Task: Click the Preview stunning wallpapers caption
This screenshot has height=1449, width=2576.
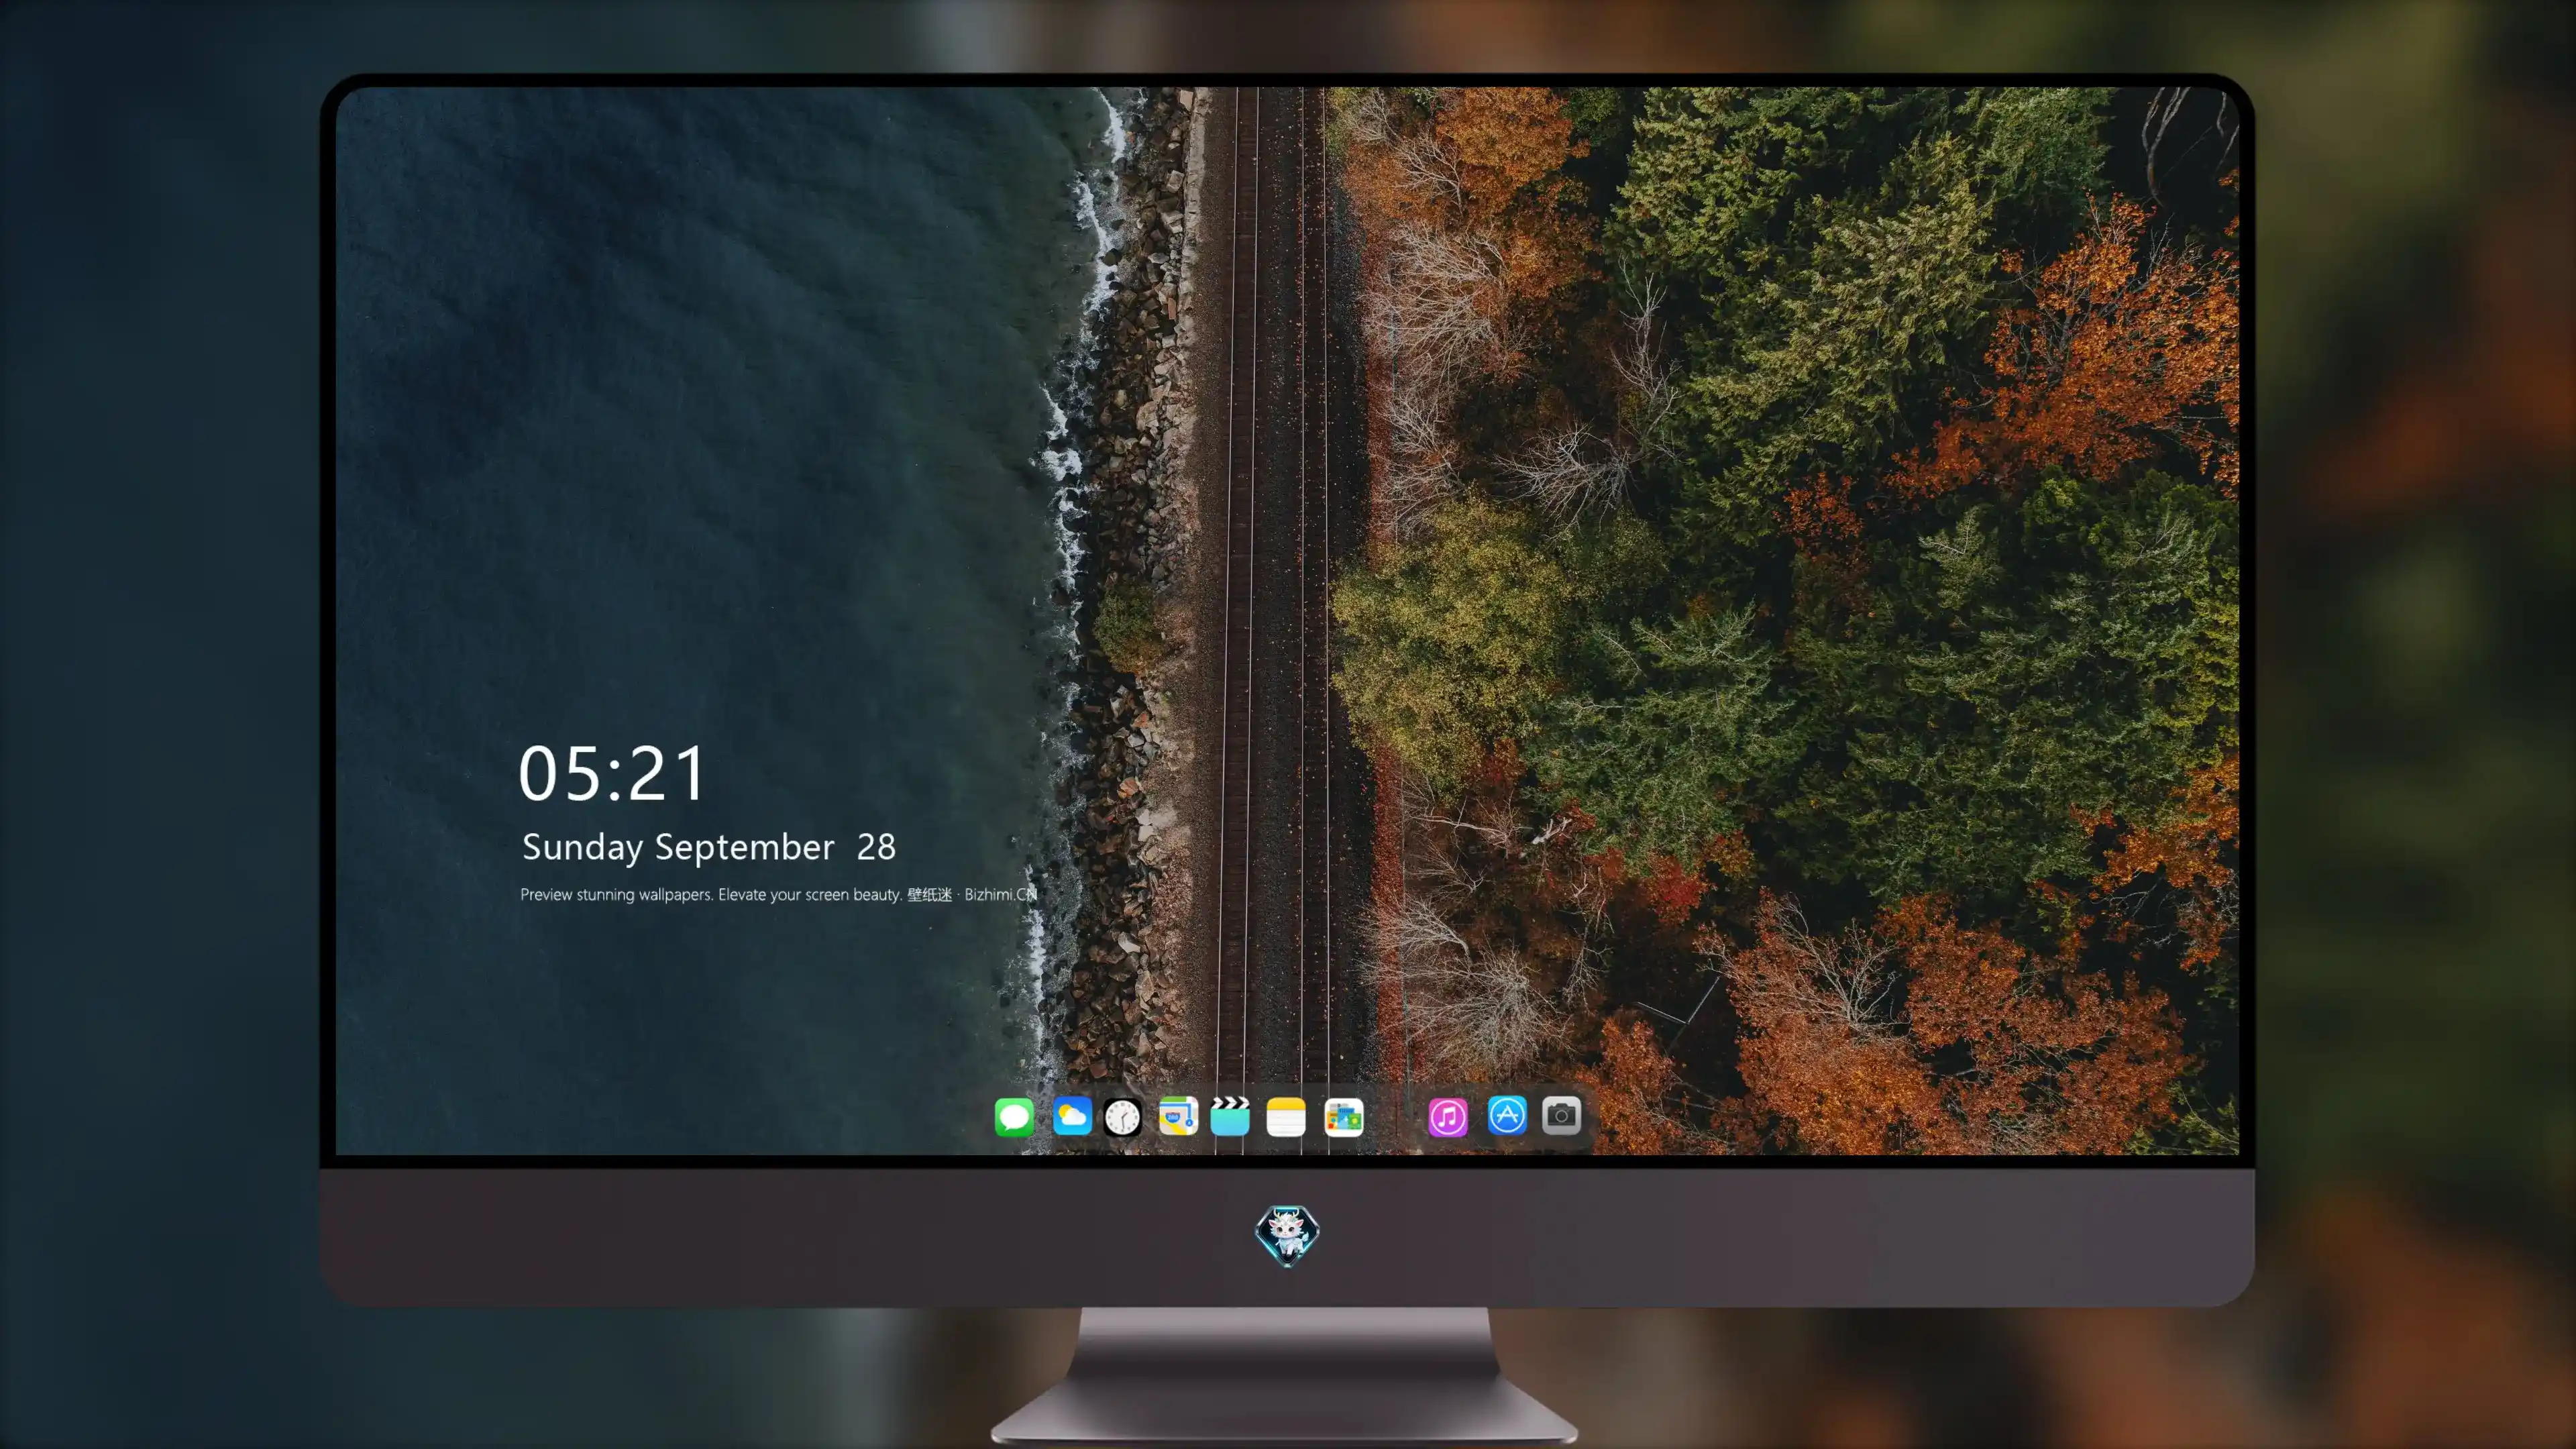Action: pos(778,894)
